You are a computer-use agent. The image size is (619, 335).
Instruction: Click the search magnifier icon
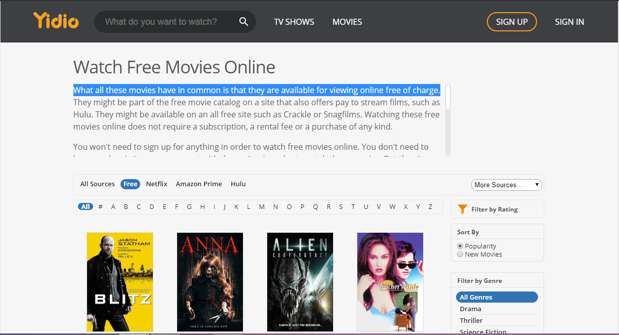coord(243,21)
